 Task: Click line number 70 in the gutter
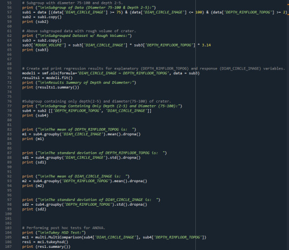(9, 73)
